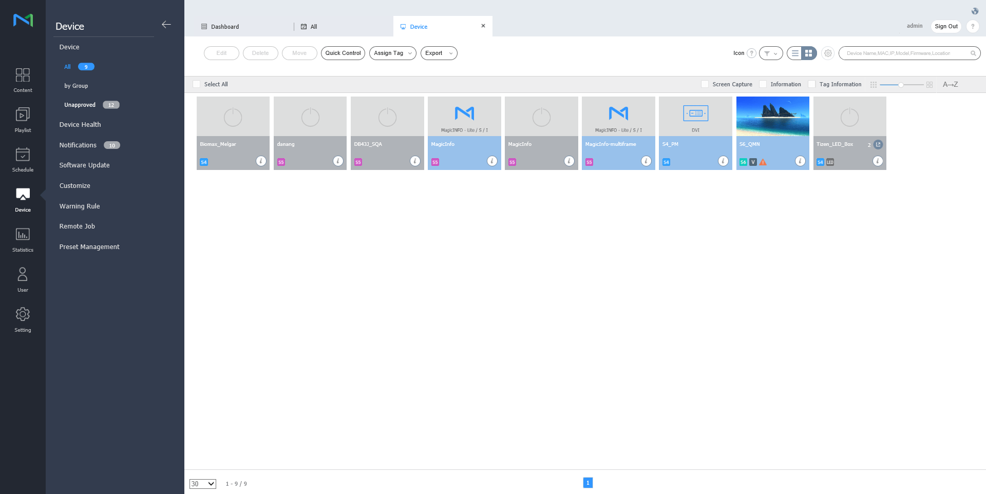Image resolution: width=986 pixels, height=494 pixels.
Task: Select All devices in the Device menu
Action: pyautogui.click(x=67, y=67)
